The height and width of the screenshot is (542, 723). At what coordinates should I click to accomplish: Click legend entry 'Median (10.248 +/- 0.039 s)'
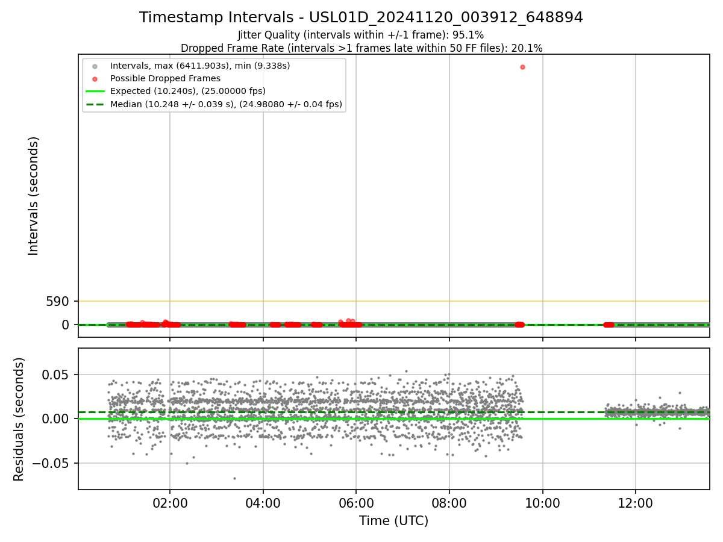click(226, 104)
